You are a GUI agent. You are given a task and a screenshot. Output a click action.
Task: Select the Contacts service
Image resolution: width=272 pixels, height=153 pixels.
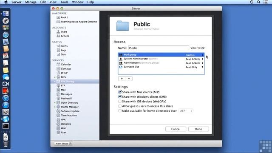click(x=64, y=68)
